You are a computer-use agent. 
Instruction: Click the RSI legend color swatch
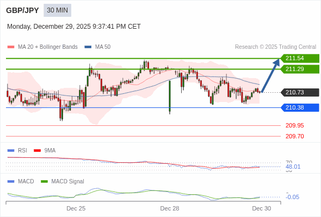pyautogui.click(x=11, y=151)
